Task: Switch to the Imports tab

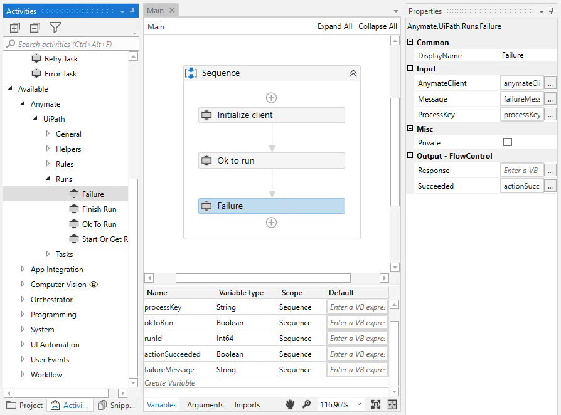Action: tap(247, 404)
